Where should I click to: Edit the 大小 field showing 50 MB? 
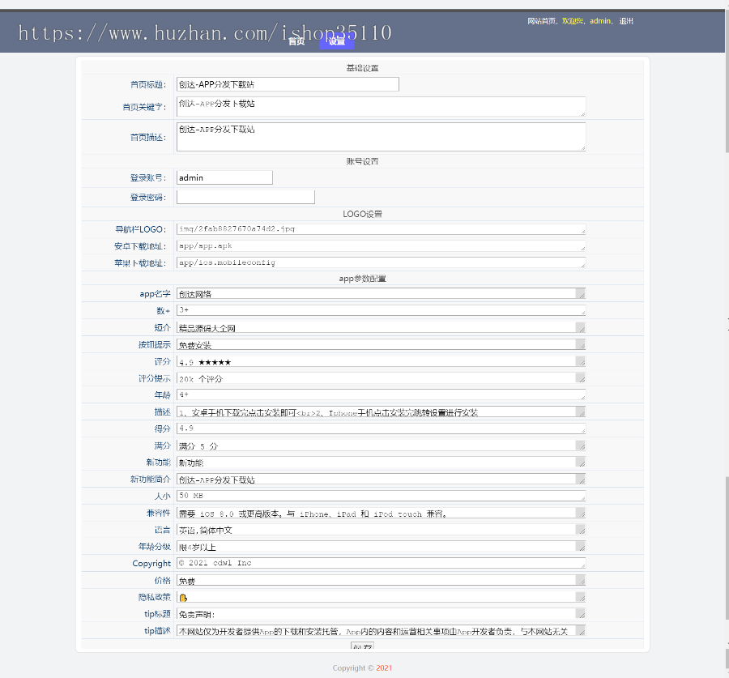coord(381,496)
